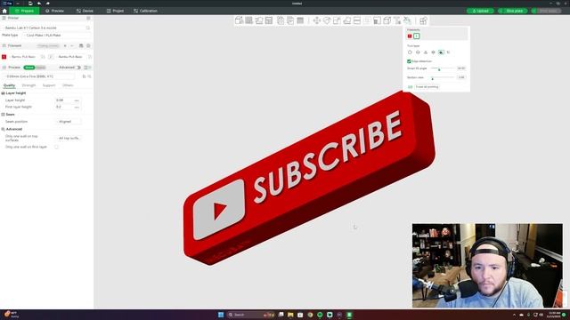Choose the triangle tool type
The width and height of the screenshot is (570, 320).
point(426,52)
